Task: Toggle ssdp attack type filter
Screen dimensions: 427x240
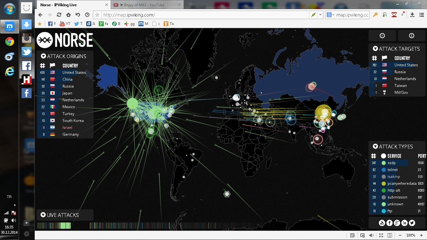Action: click(398, 163)
